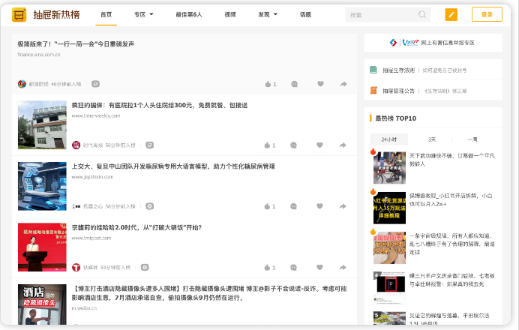
Task: Open article 极简版来了 一行一局一会
Action: (76, 44)
